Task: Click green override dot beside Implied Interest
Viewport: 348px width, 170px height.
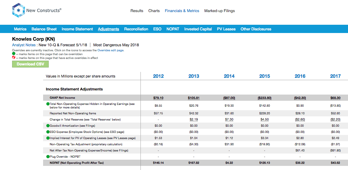Action: point(48,138)
